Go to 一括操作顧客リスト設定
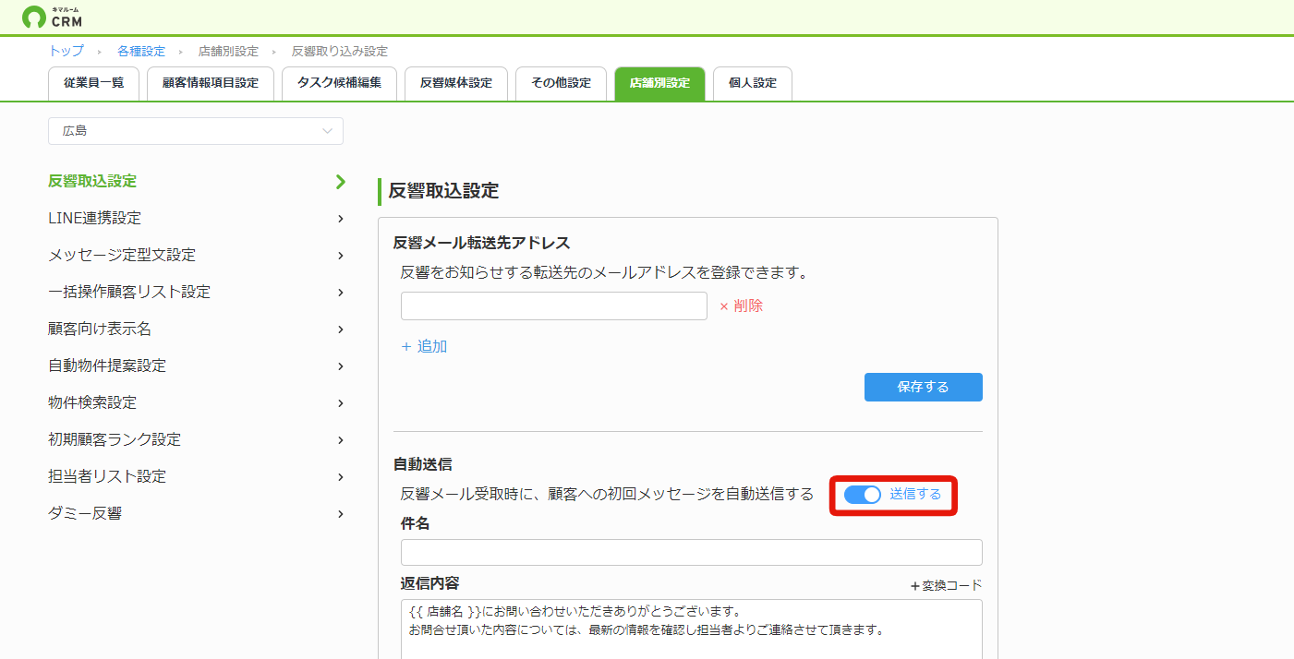Screen dimensions: 1294x659 129,293
